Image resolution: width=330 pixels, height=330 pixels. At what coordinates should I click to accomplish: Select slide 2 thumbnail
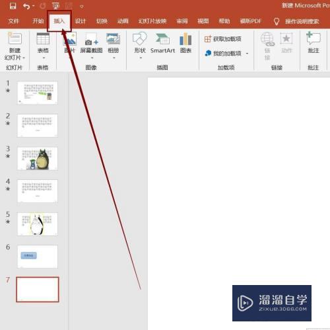tap(38, 126)
